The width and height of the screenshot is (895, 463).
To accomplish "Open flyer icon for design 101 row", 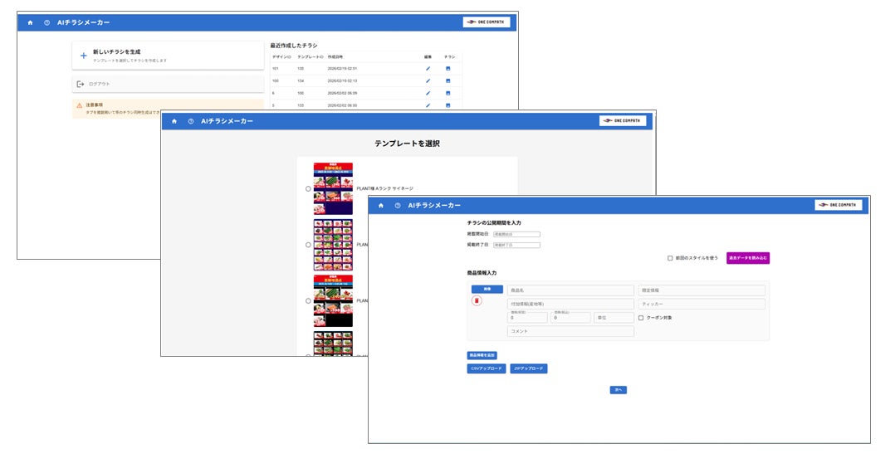I will click(x=448, y=68).
